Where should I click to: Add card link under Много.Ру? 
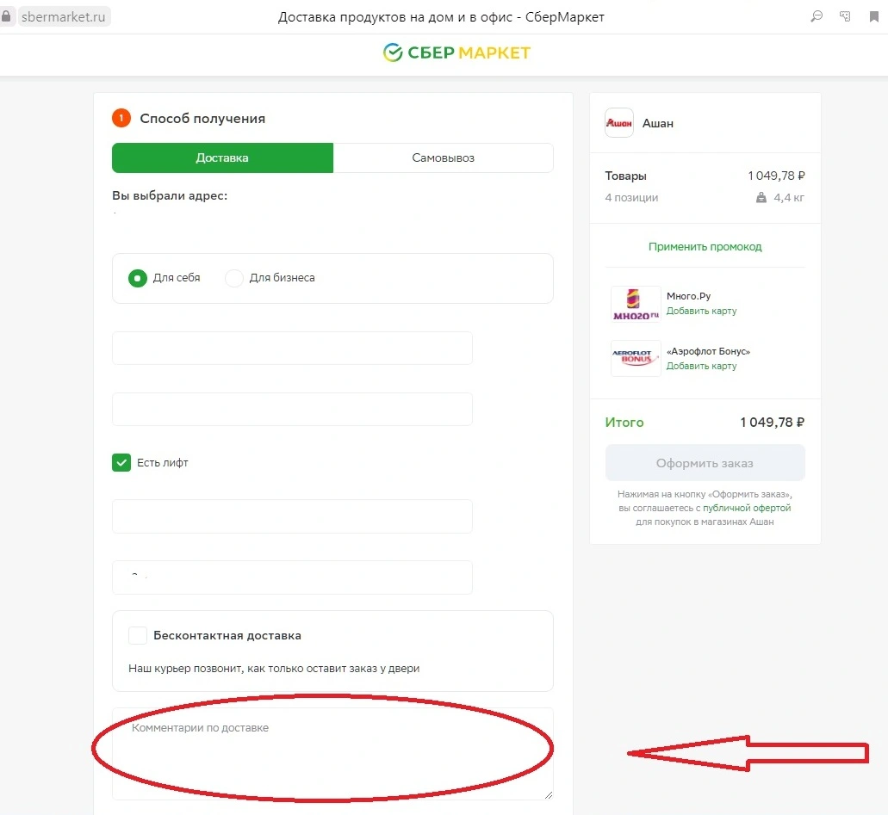click(701, 311)
